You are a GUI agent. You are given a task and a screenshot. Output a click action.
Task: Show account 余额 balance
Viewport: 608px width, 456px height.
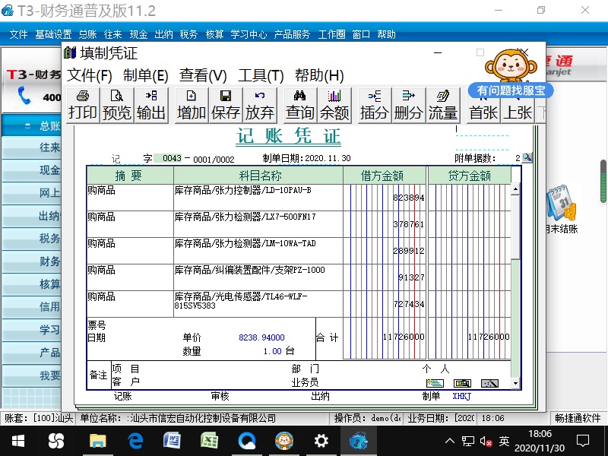tap(334, 106)
